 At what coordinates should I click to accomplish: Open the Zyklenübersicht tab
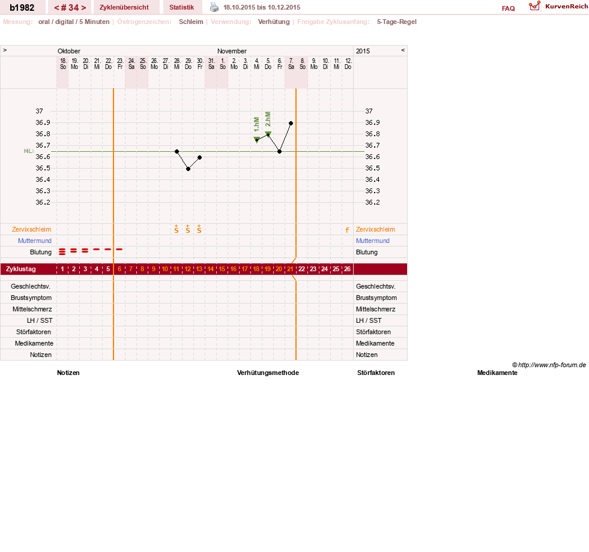point(124,8)
